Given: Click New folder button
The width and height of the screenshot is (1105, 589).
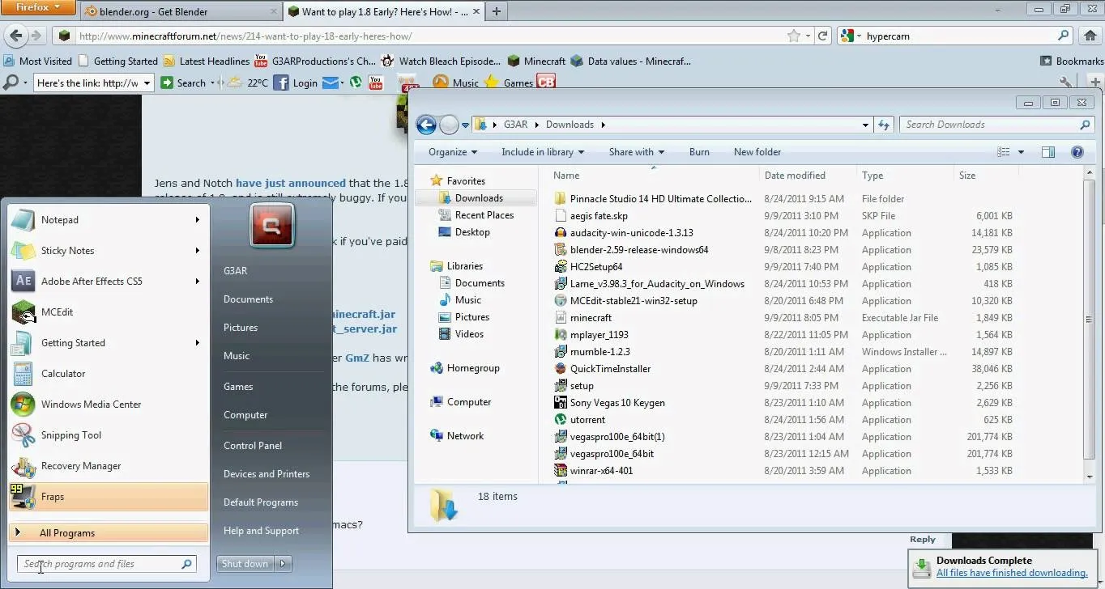Looking at the screenshot, I should point(757,152).
